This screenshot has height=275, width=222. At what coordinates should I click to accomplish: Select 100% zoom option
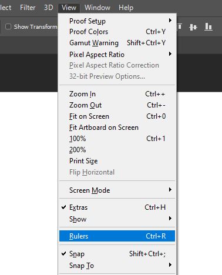117,139
